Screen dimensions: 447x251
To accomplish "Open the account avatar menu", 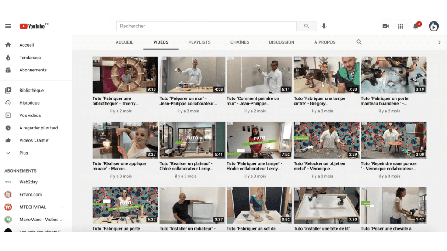I will [433, 26].
